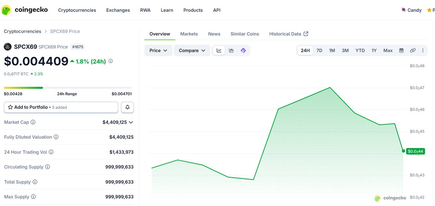Select the 1Y time range
The height and width of the screenshot is (206, 435).
click(x=374, y=50)
